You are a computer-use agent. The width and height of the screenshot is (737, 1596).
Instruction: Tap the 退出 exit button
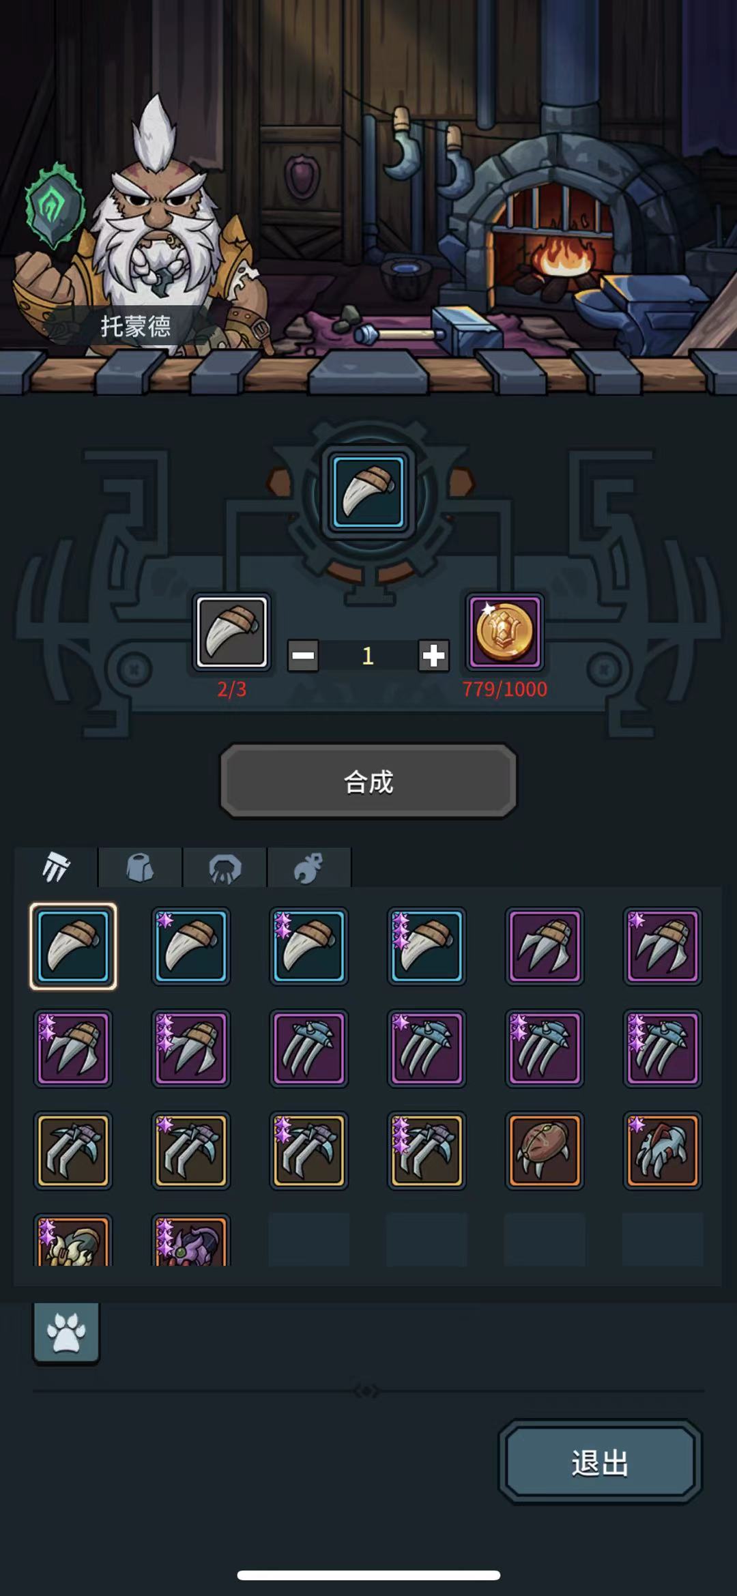pos(600,1463)
